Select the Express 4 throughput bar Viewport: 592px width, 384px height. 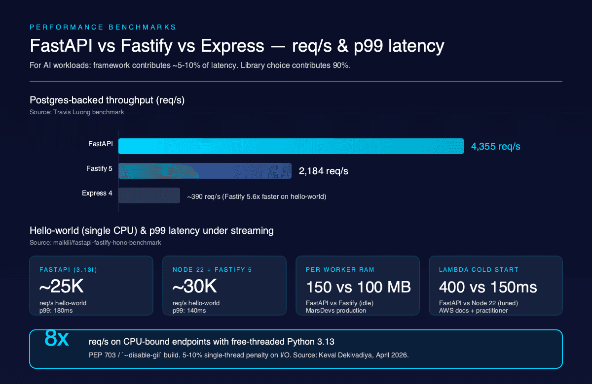pyautogui.click(x=149, y=195)
